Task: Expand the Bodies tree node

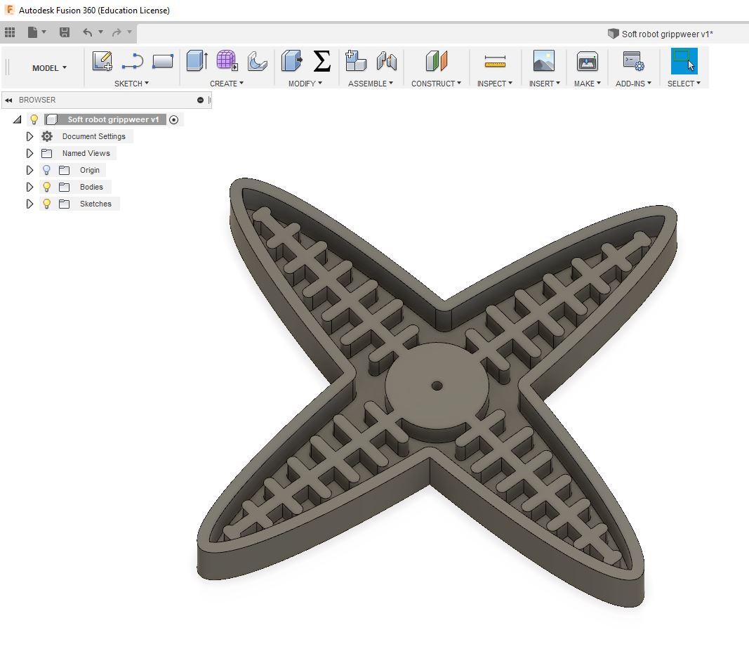Action: coord(29,187)
